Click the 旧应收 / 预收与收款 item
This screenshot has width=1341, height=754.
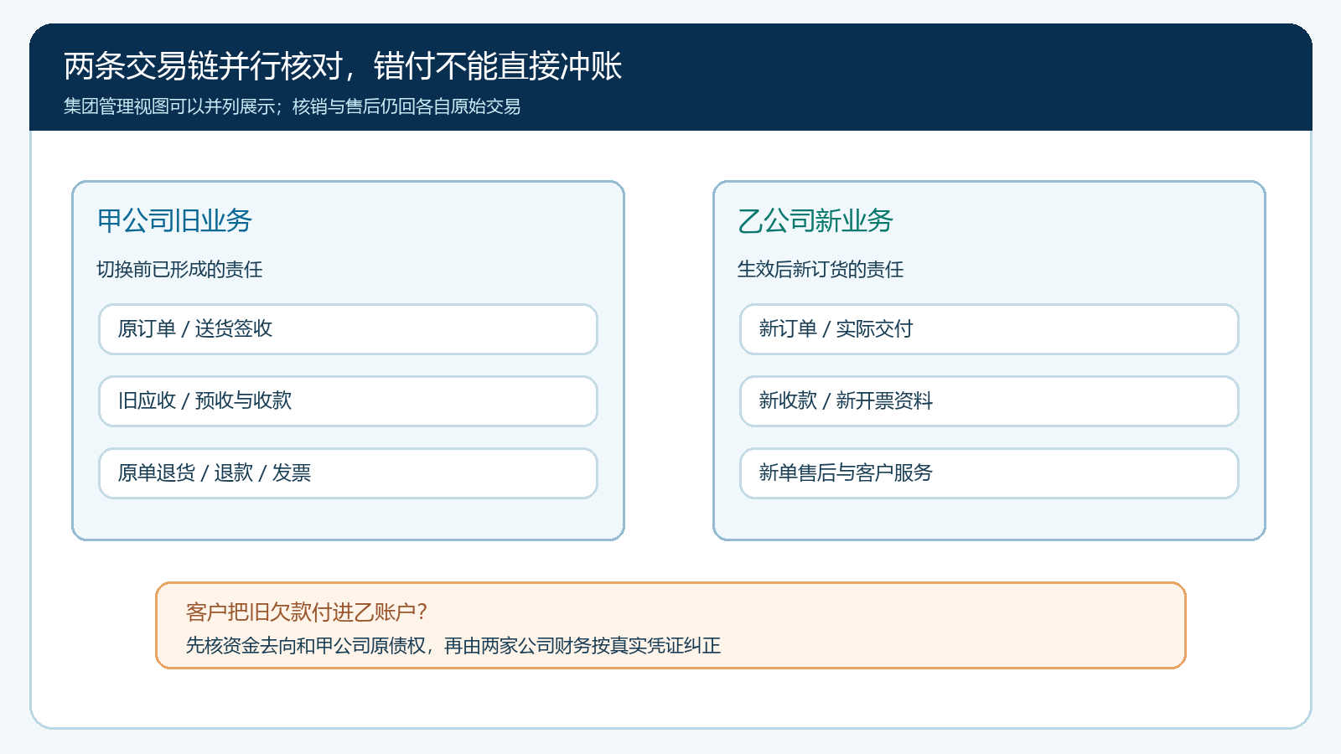coord(348,401)
